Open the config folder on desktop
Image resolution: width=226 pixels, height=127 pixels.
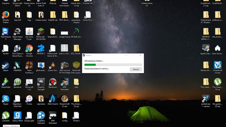[x=64, y=115]
